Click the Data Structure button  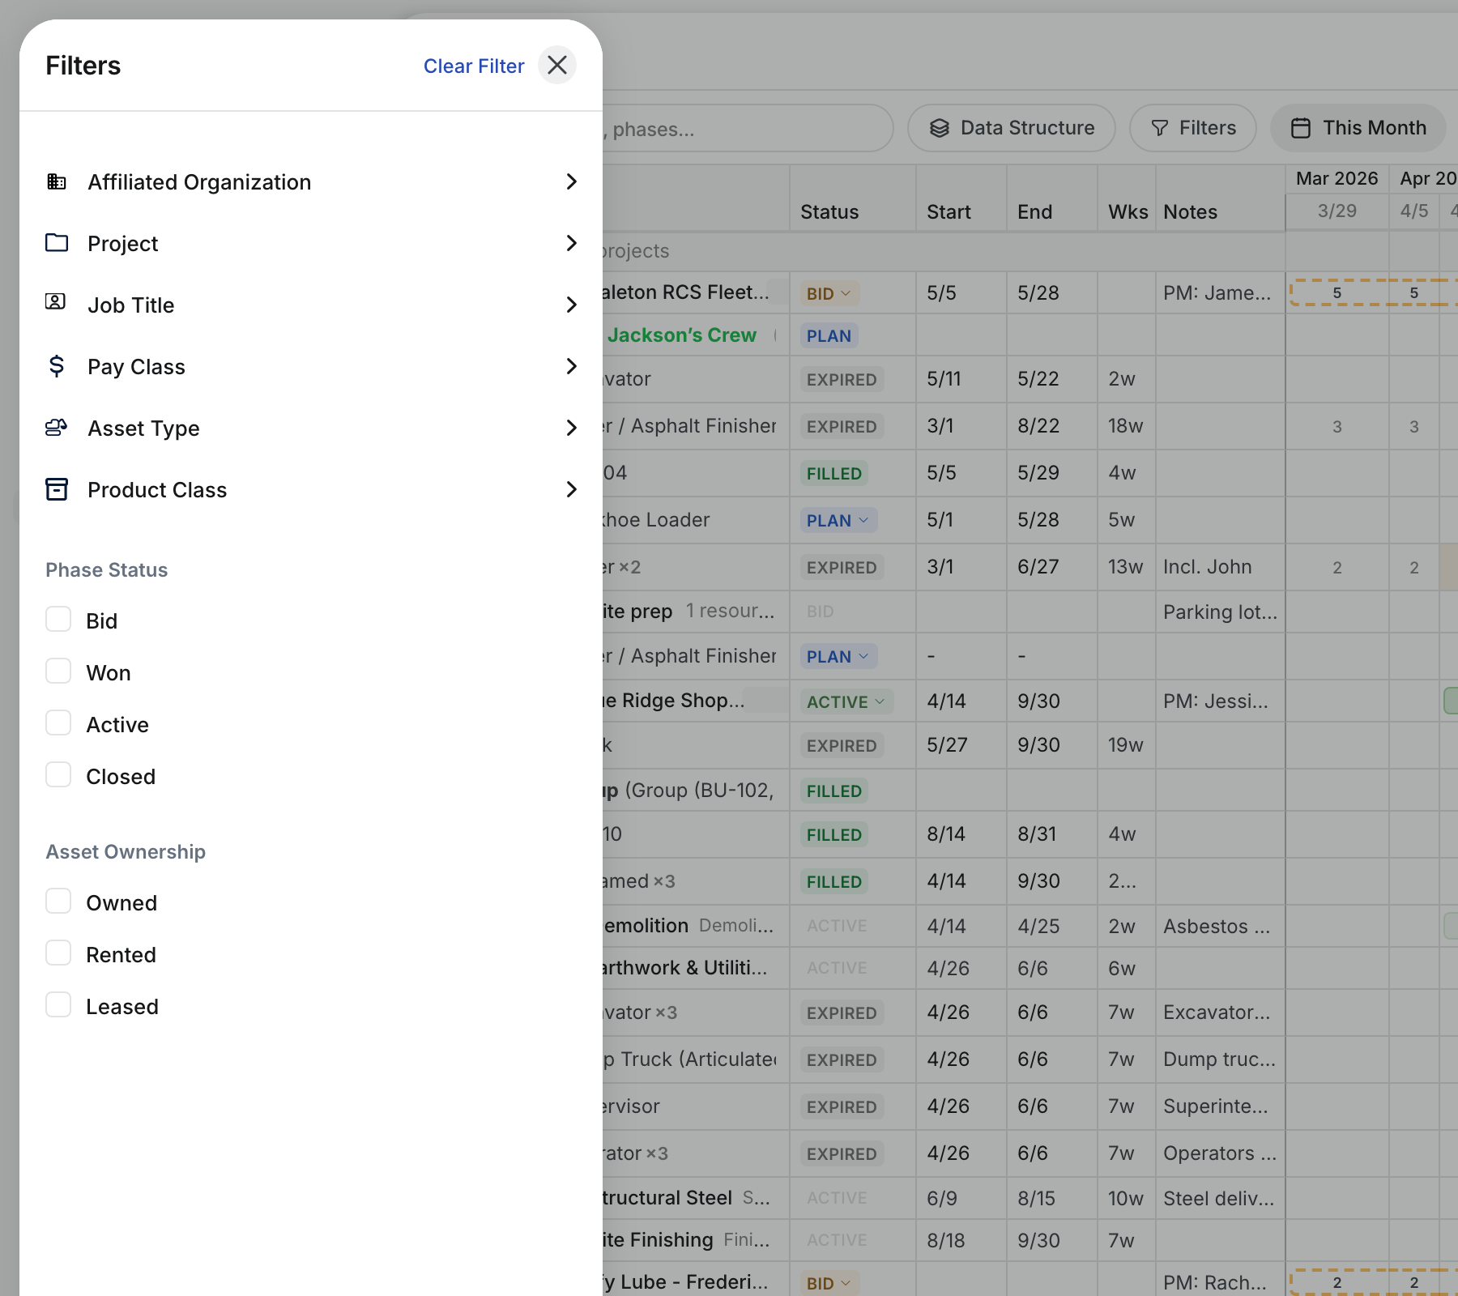[x=1012, y=128]
